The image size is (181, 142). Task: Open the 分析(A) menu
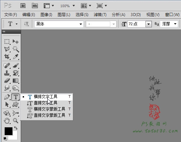[118, 15]
